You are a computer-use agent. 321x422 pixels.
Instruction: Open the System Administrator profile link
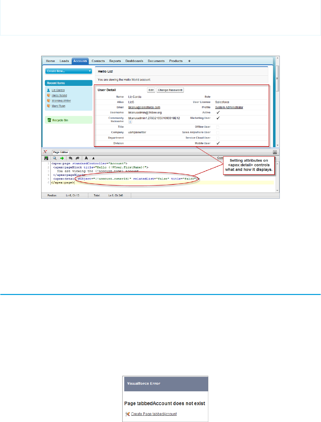pos(229,107)
